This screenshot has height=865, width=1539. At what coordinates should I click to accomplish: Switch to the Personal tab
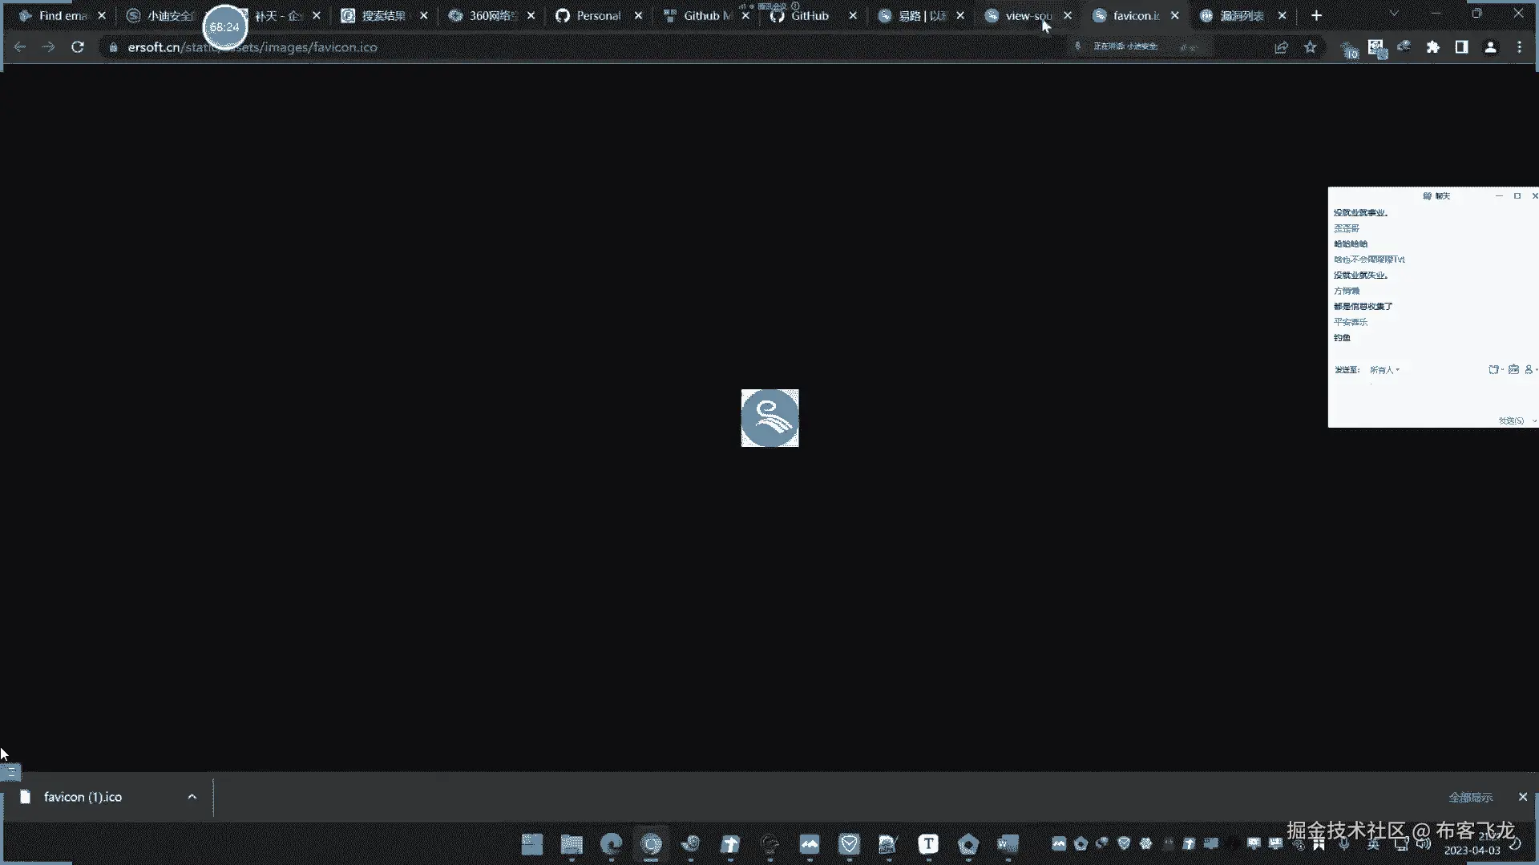[x=597, y=15]
